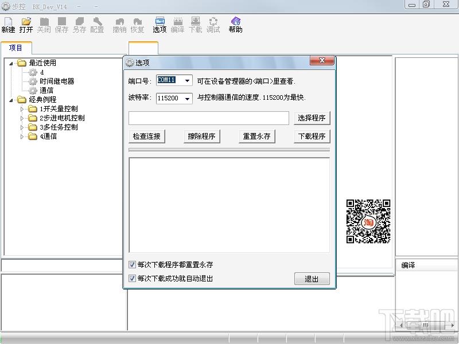
Task: Click the 选择程序 button
Action: (312, 118)
